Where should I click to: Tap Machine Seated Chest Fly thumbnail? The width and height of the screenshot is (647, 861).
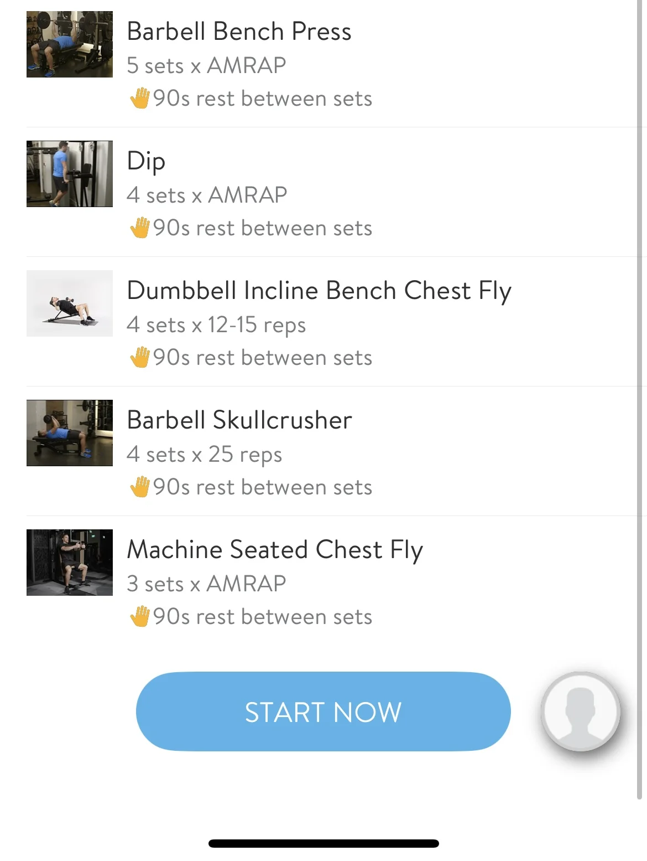(70, 563)
